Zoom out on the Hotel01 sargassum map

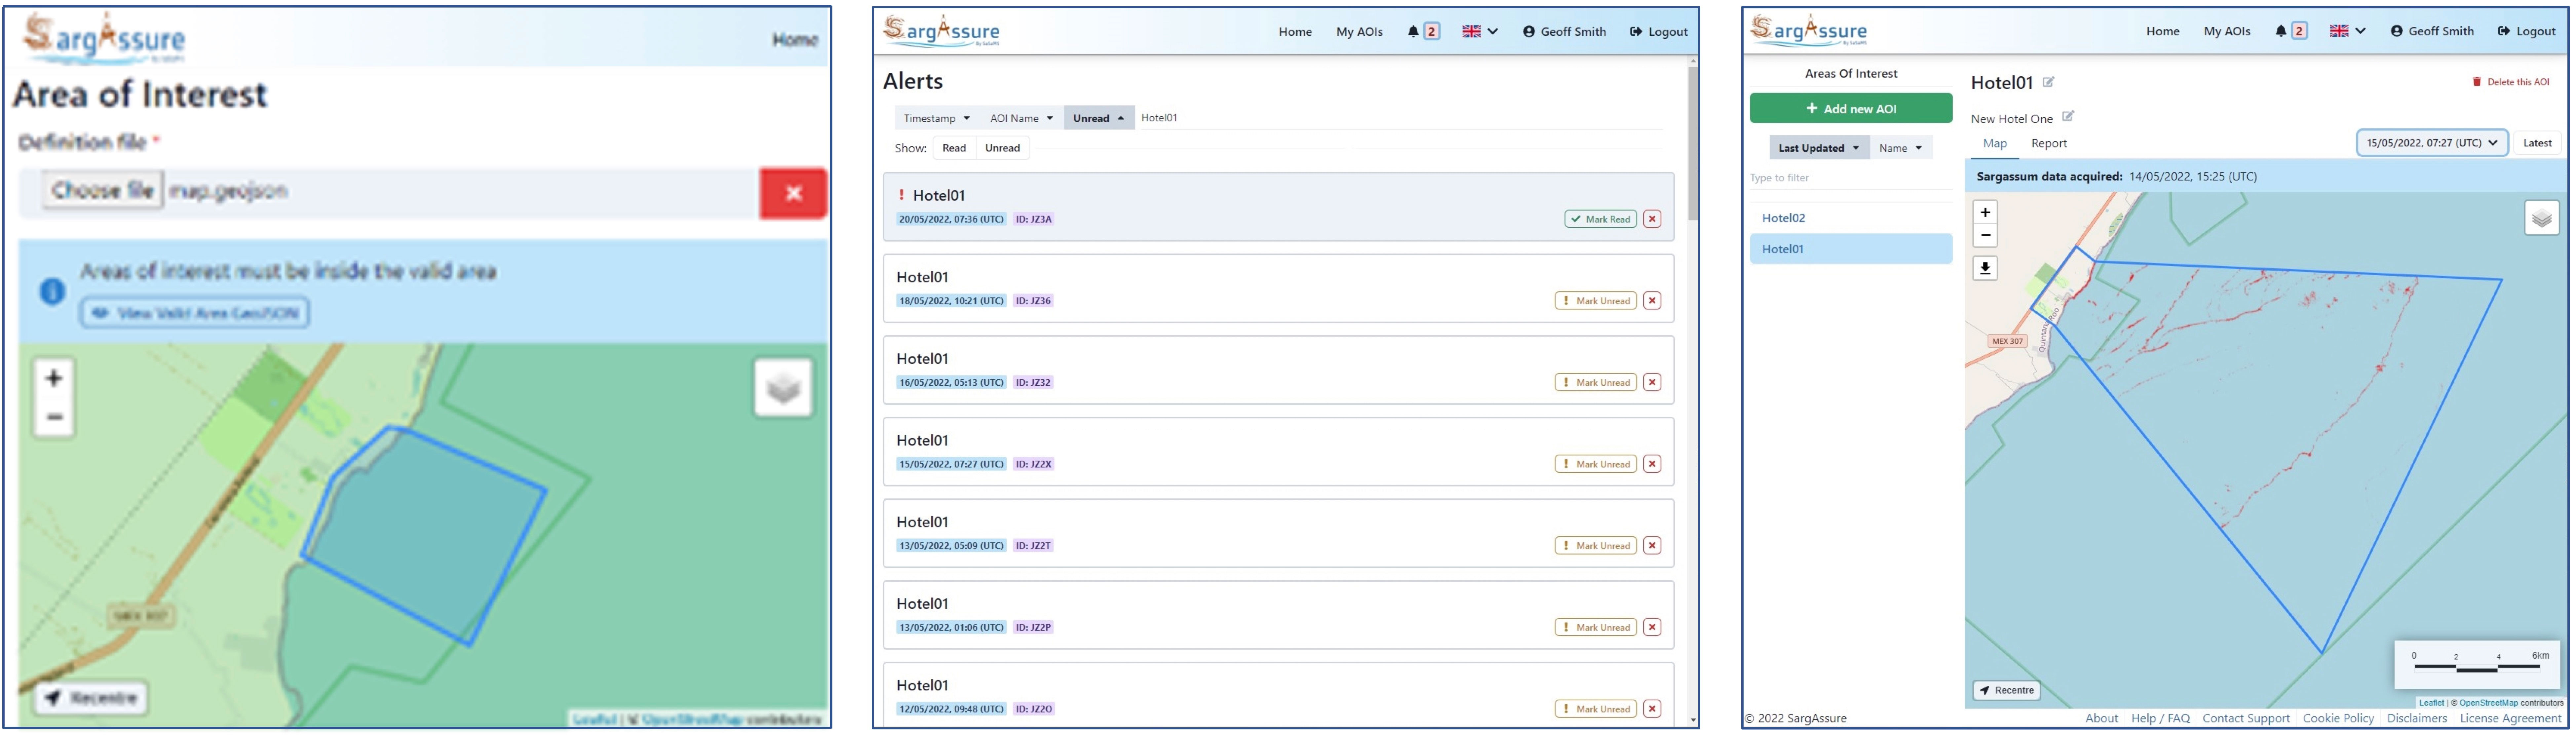1985,236
